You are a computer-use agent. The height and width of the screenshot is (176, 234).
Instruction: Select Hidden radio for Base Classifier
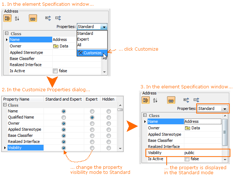point(109,136)
